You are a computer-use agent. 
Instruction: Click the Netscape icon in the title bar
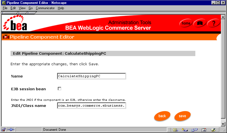(4, 3)
